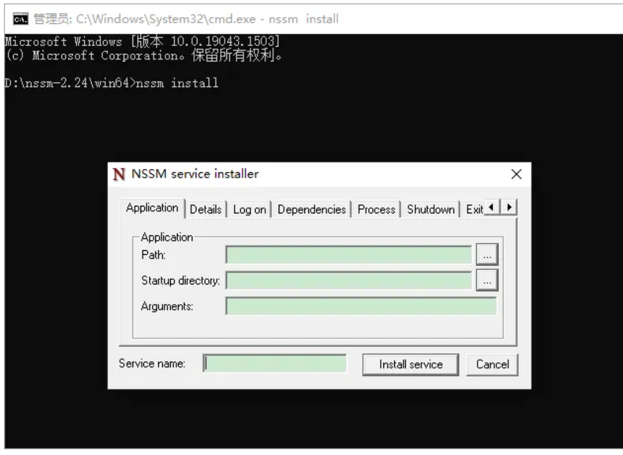This screenshot has width=623, height=455.
Task: Close the NSSM service installer dialog
Action: click(x=516, y=174)
